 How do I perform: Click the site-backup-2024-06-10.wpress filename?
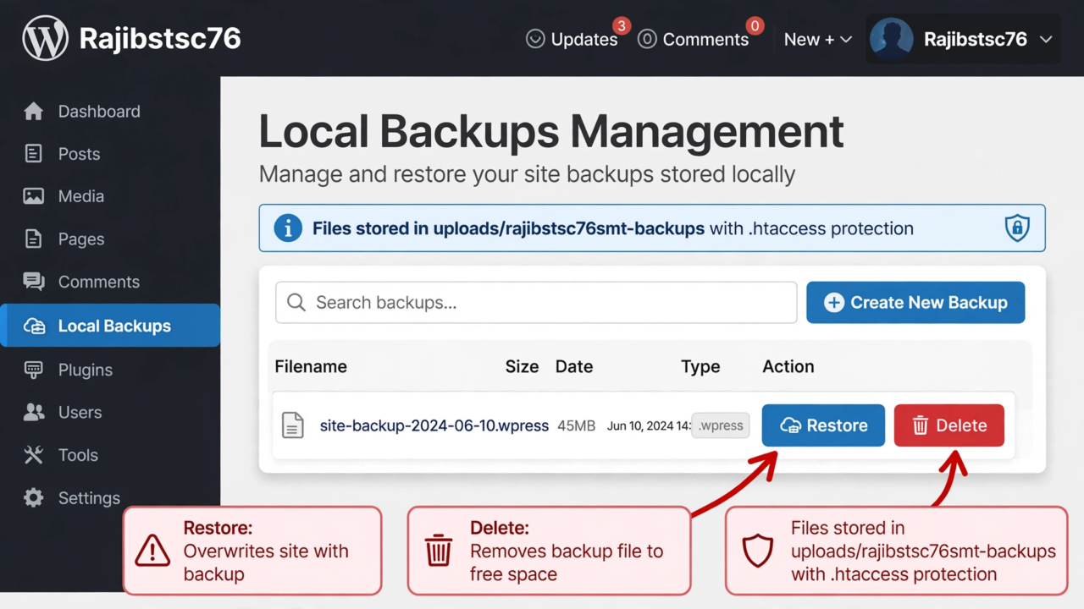[x=434, y=425]
